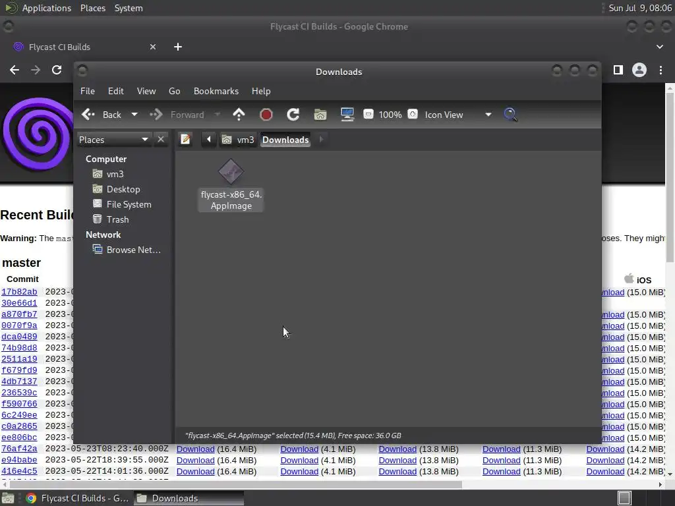This screenshot has width=675, height=506.
Task: Switch to Downloads taskbar button
Action: pos(189,498)
